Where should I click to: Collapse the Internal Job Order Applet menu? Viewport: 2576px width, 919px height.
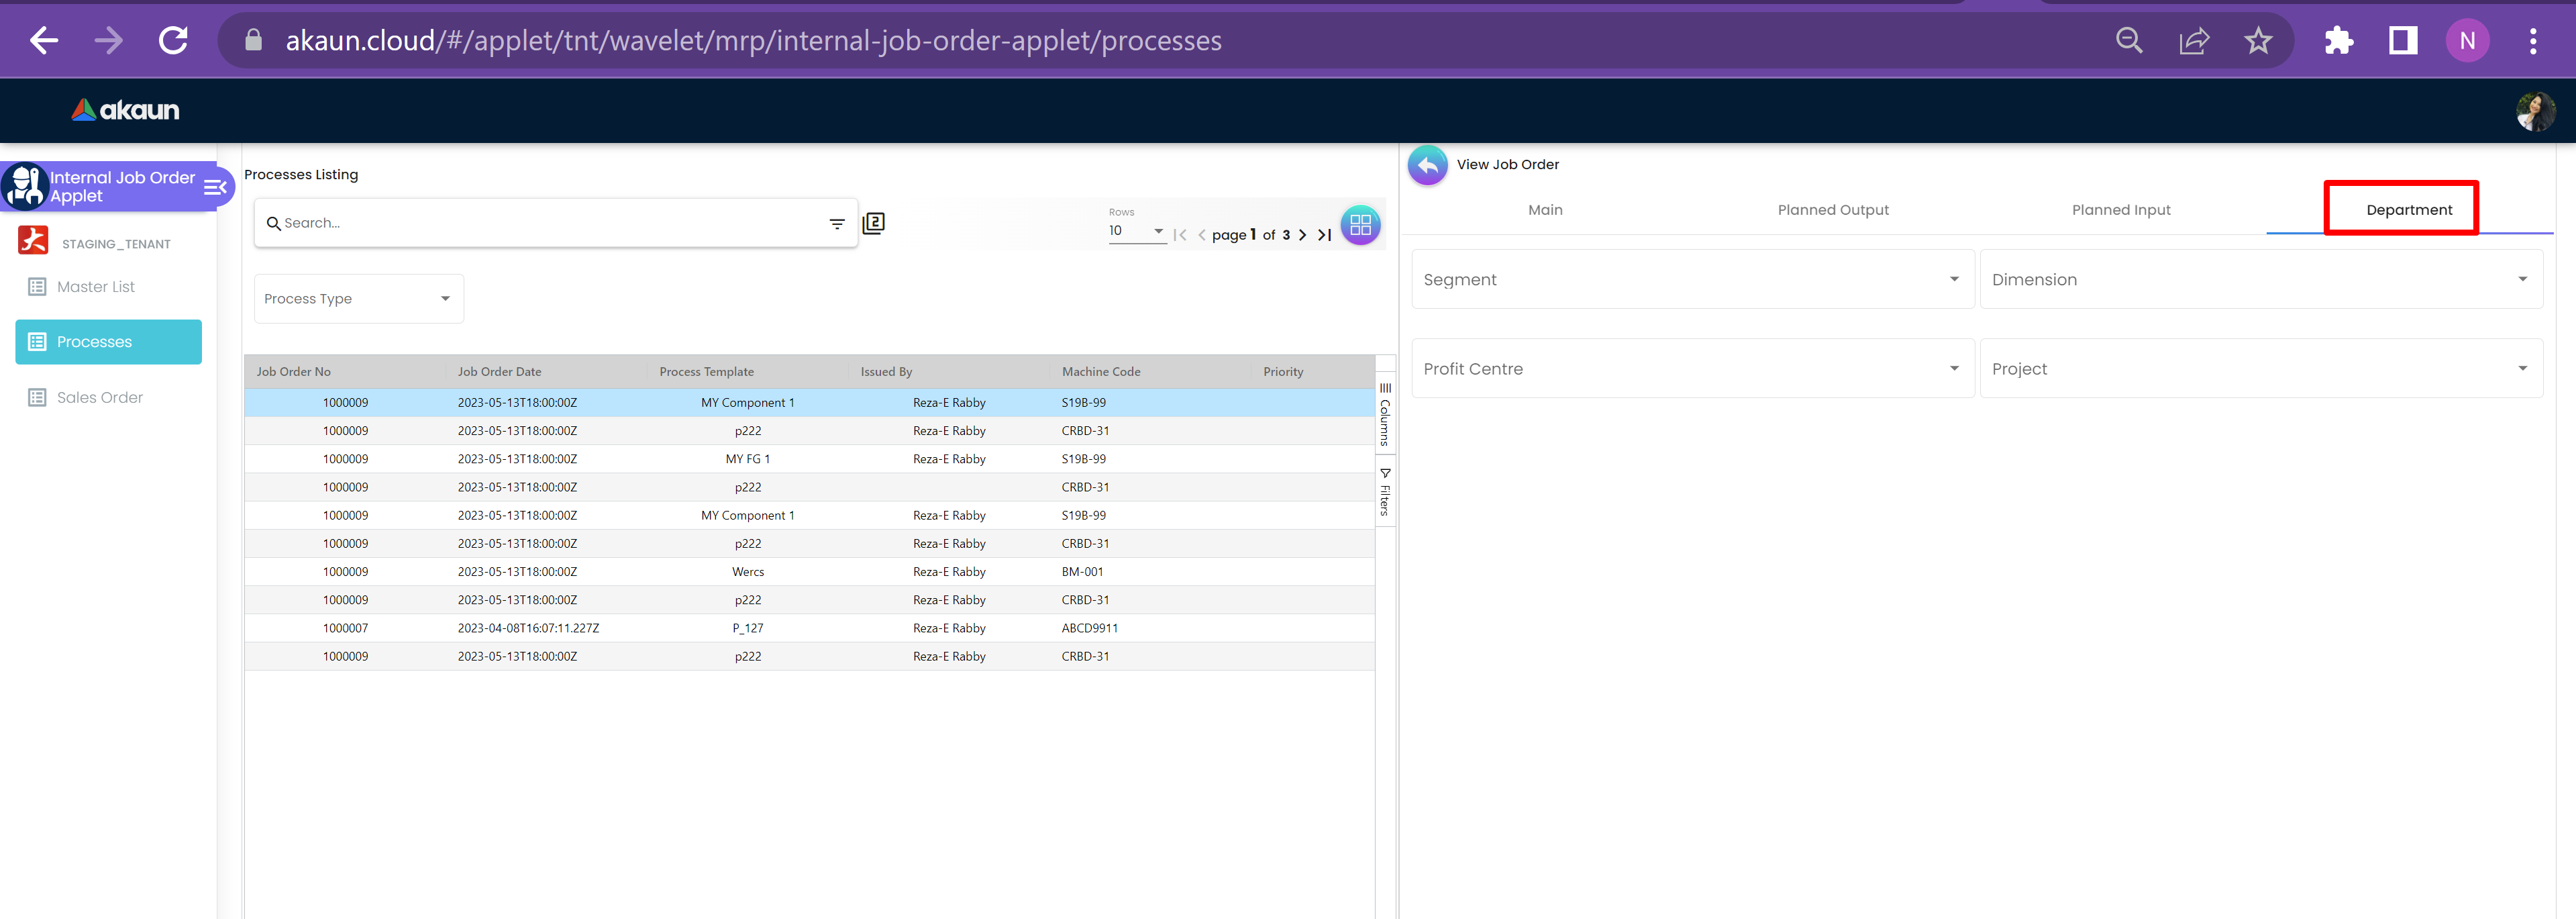(x=215, y=187)
